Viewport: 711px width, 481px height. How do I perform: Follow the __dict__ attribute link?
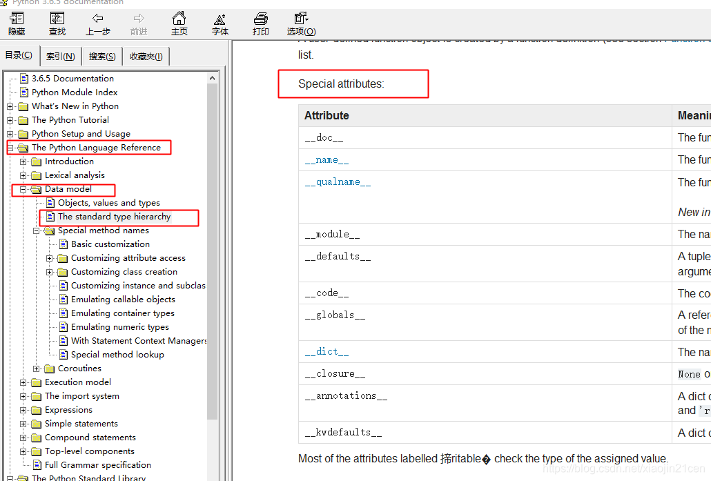pyautogui.click(x=327, y=352)
